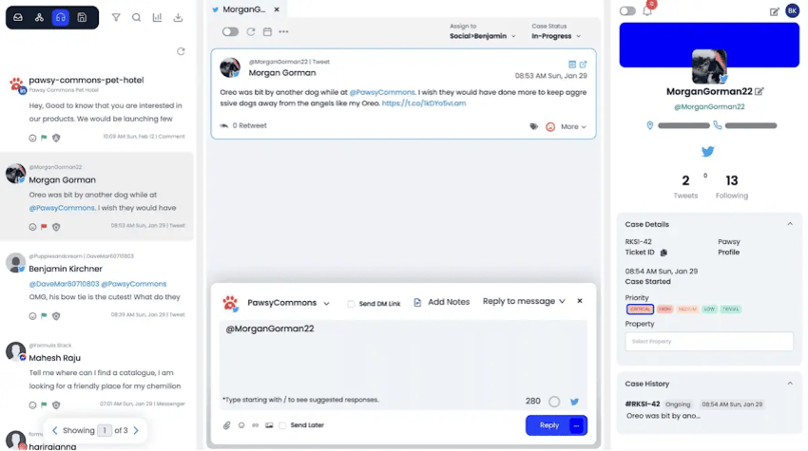
Task: Set priority to Low
Action: pyautogui.click(x=709, y=309)
